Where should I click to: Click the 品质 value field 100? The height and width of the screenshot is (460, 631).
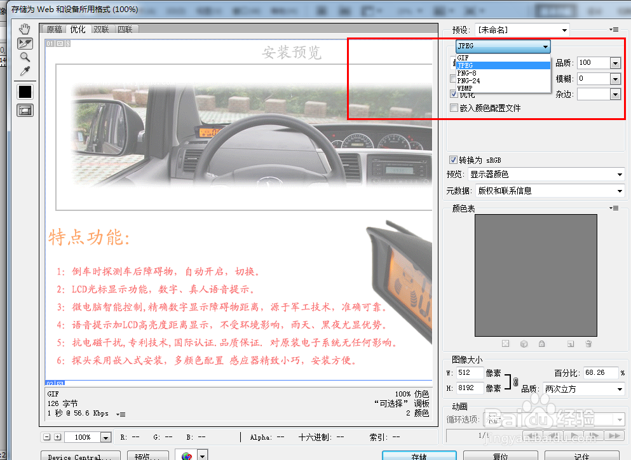594,63
